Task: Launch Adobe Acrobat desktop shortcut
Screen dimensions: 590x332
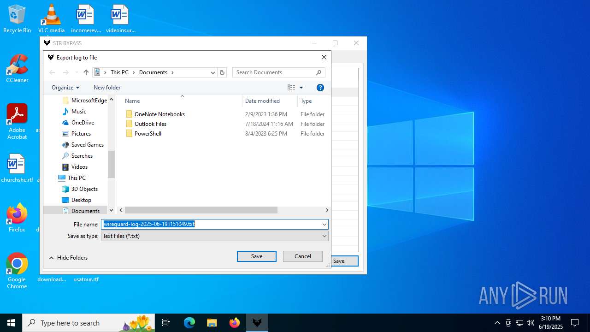Action: coord(17,122)
